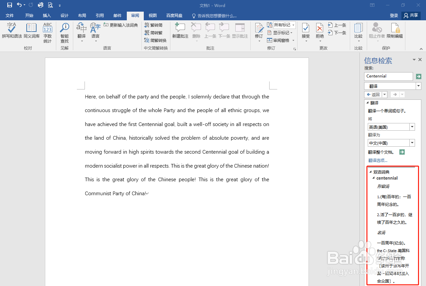This screenshot has width=426, height=286.
Task: Go to next change in the Changes group
Action: [x=337, y=33]
